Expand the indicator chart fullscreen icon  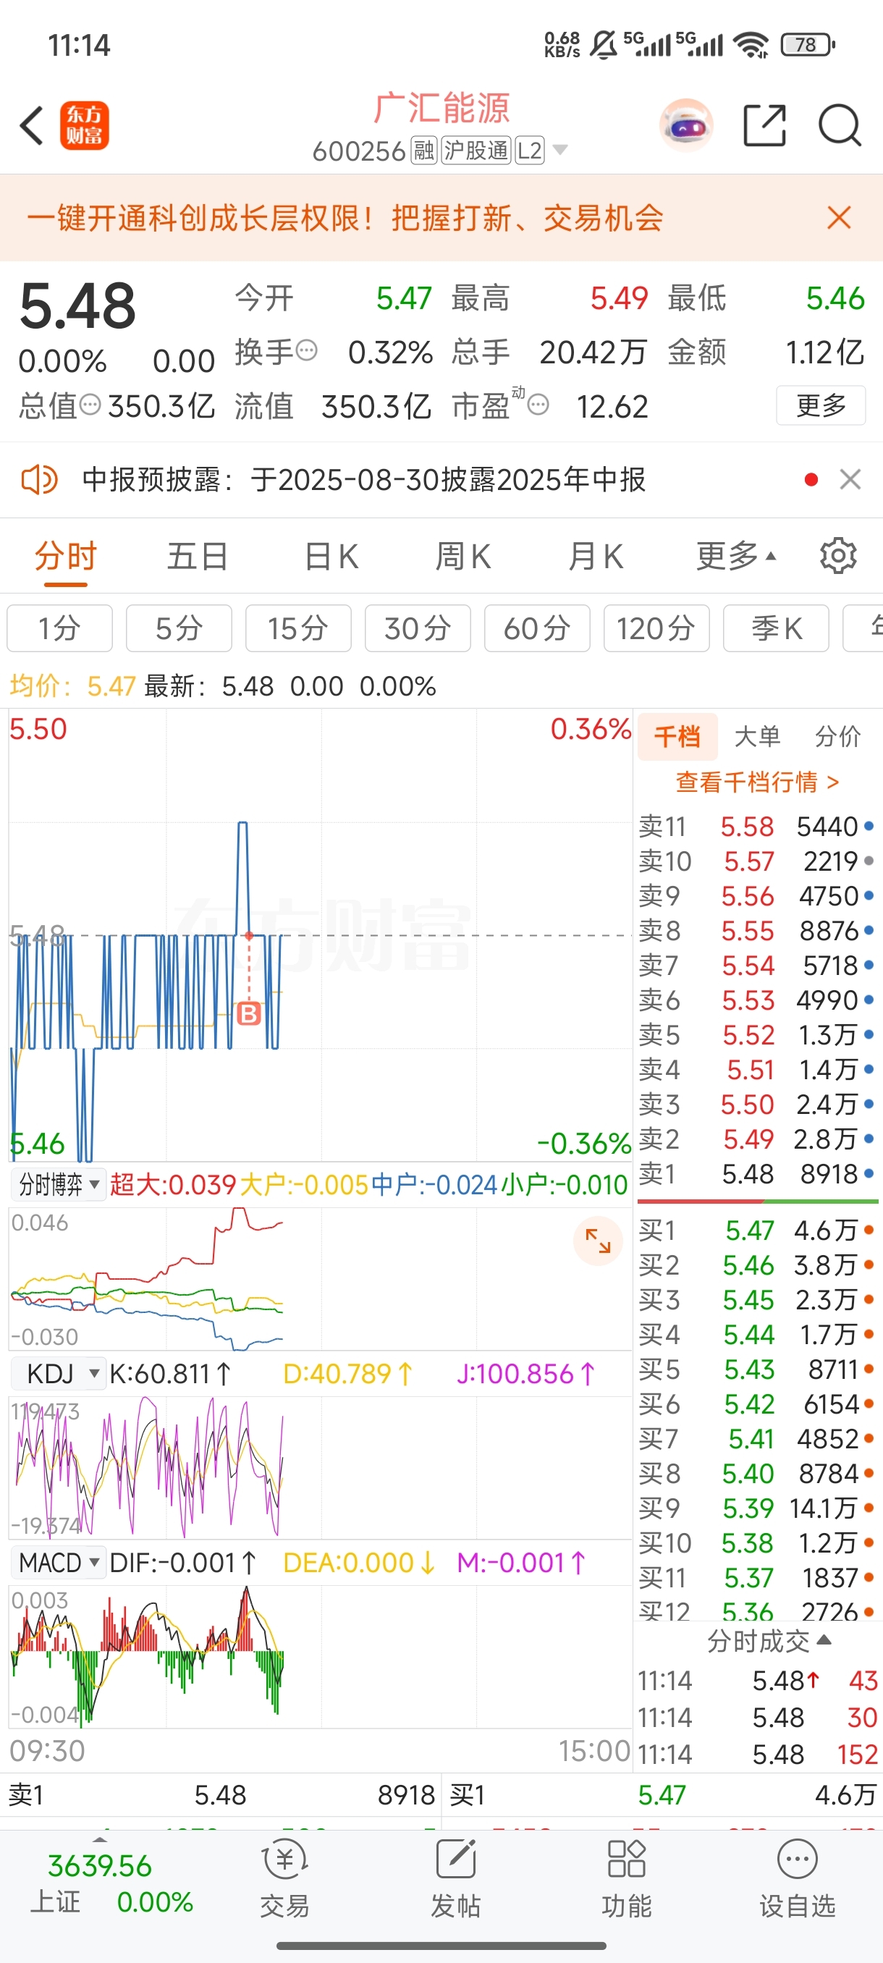click(598, 1241)
